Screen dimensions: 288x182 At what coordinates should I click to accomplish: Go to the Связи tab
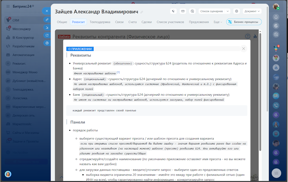coord(119,22)
